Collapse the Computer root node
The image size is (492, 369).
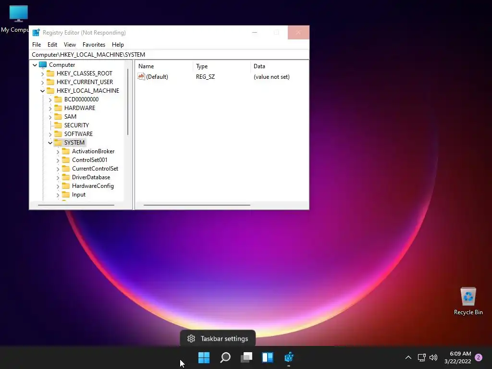point(35,65)
